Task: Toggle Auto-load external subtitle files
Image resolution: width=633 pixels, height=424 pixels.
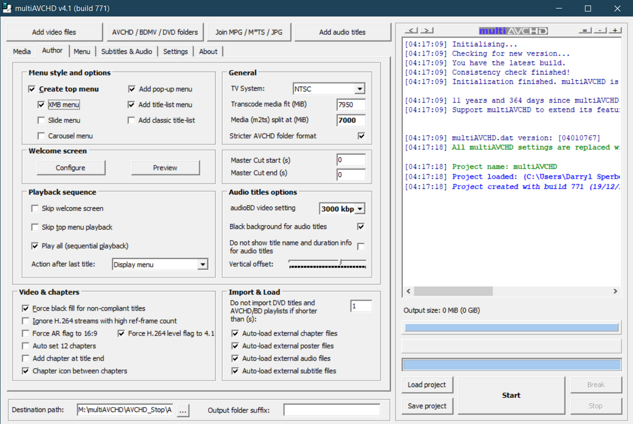Action: [x=235, y=371]
